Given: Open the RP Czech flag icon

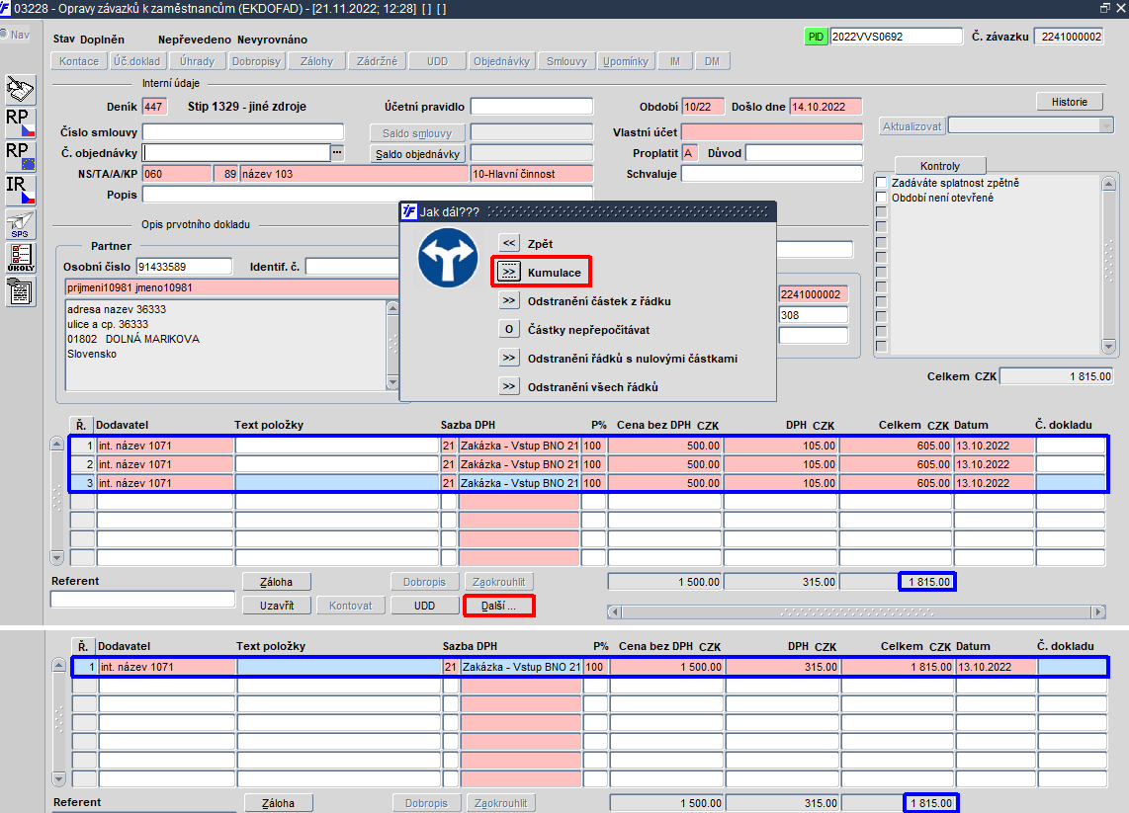Looking at the screenshot, I should click(x=20, y=123).
